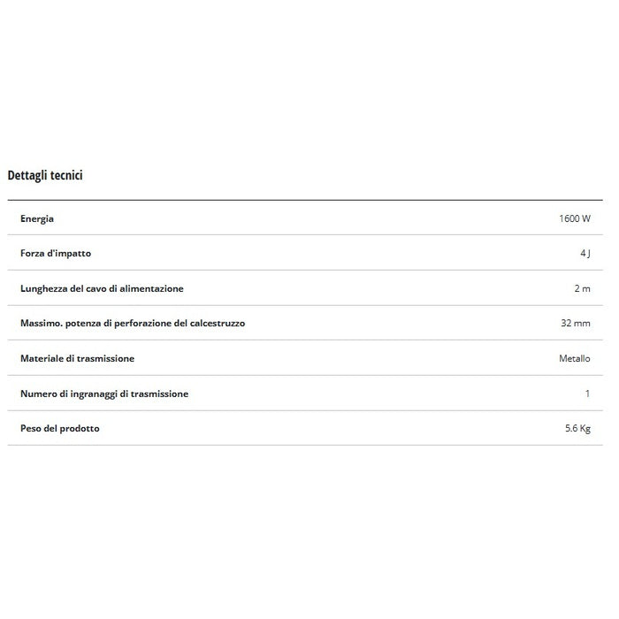Click the 'Materiale di trasmissione' label
Screen dimensions: 619x619
coord(78,358)
